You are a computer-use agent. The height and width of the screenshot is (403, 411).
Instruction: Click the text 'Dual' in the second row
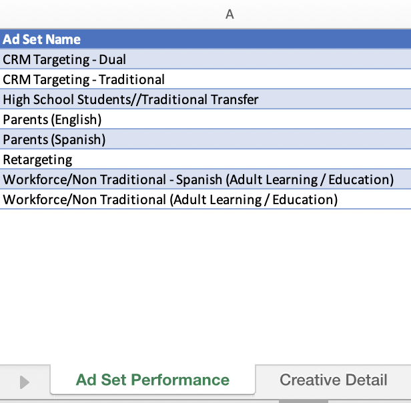[x=113, y=59]
